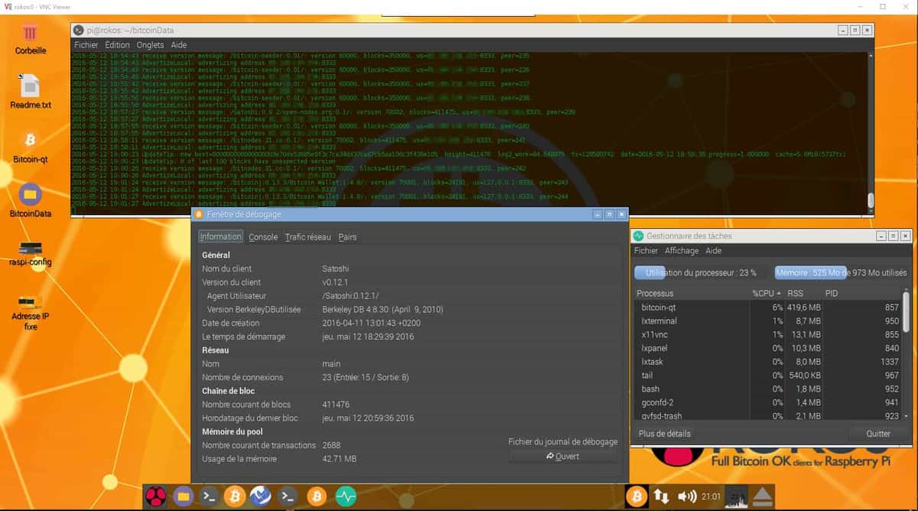Expand Plus de détails in task manager
918x511 pixels.
[665, 434]
